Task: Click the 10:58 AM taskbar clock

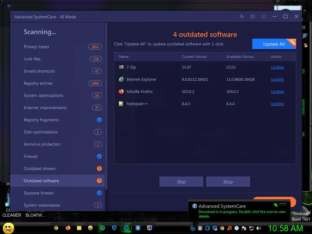Action: point(285,228)
